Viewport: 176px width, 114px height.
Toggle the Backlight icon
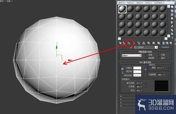click(172, 11)
